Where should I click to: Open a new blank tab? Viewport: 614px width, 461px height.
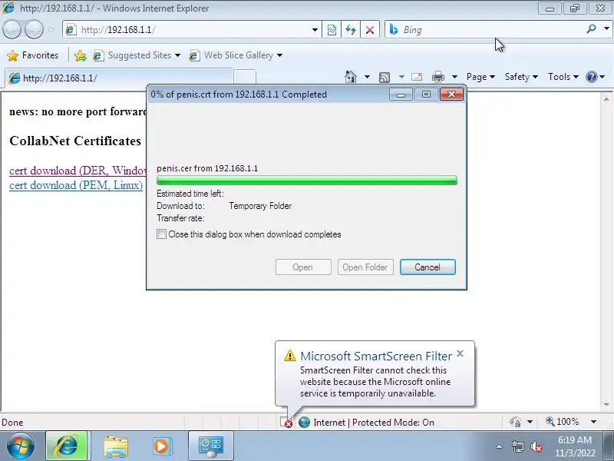245,78
